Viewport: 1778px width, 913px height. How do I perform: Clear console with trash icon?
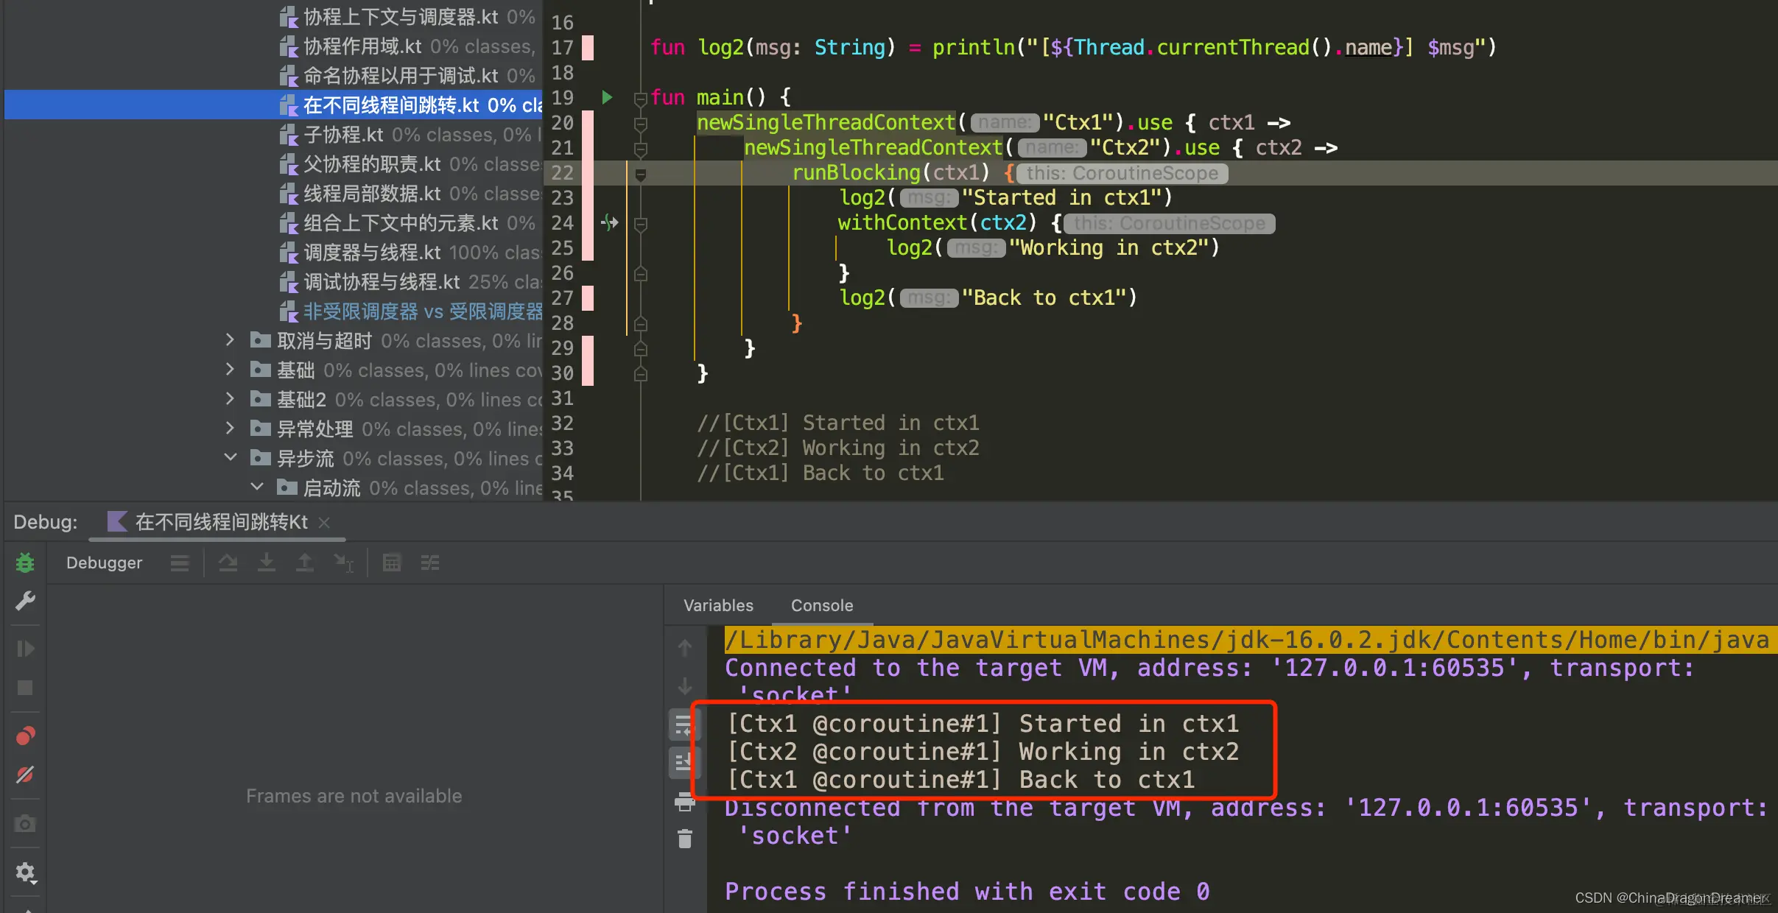684,839
